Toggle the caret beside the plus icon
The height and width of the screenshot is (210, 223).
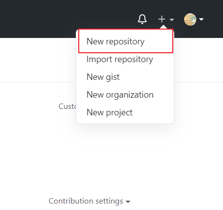pyautogui.click(x=172, y=20)
